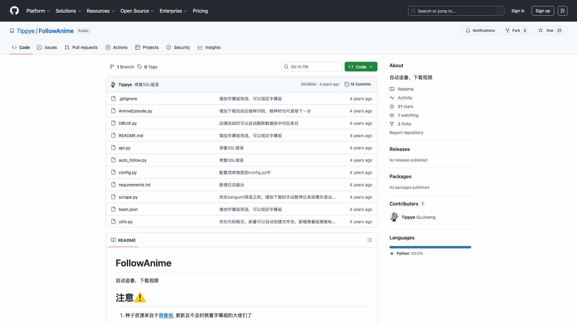Open the Security tab
577x324 pixels.
click(x=178, y=47)
